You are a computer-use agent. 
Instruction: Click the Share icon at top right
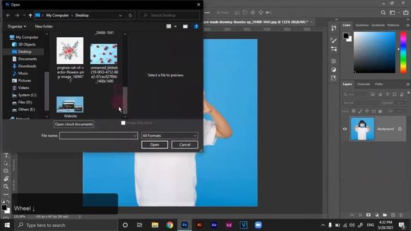[405, 13]
